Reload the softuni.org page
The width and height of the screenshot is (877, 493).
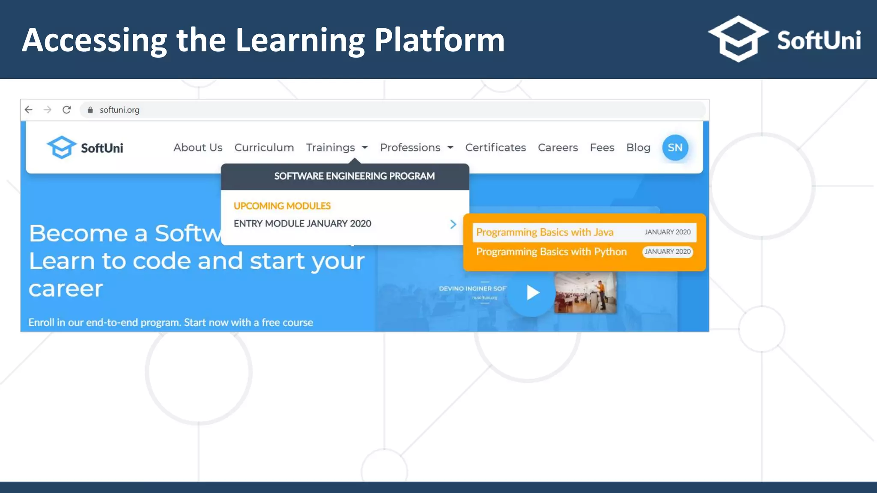click(x=66, y=110)
